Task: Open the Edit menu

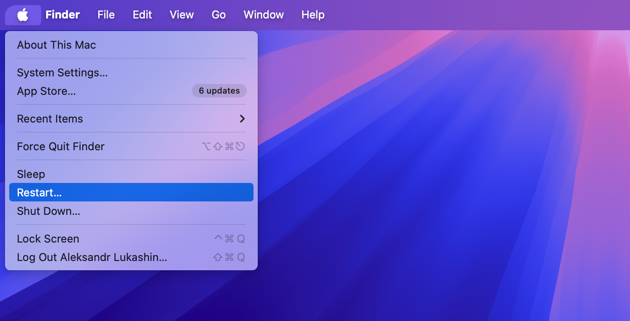Action: tap(142, 15)
